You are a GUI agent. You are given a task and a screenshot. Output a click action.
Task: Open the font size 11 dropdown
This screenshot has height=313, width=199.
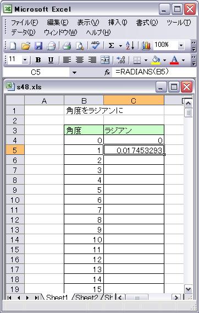coord(25,60)
